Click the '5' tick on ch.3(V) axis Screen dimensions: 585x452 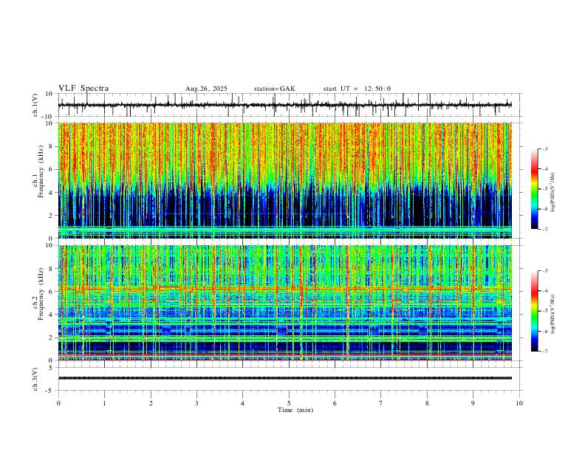[x=52, y=367]
